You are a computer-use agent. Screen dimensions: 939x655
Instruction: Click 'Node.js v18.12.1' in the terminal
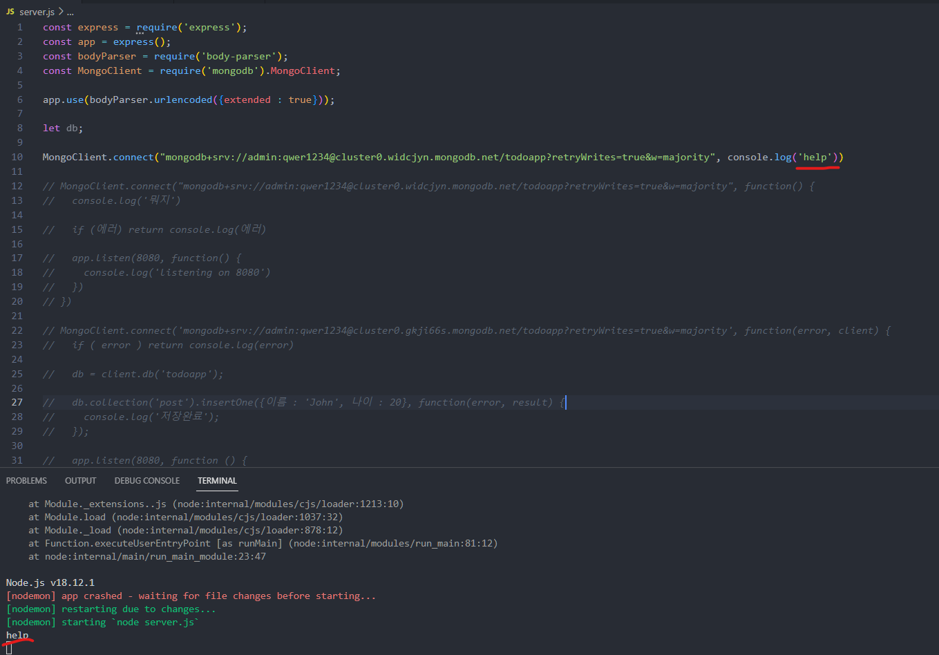[x=50, y=583]
